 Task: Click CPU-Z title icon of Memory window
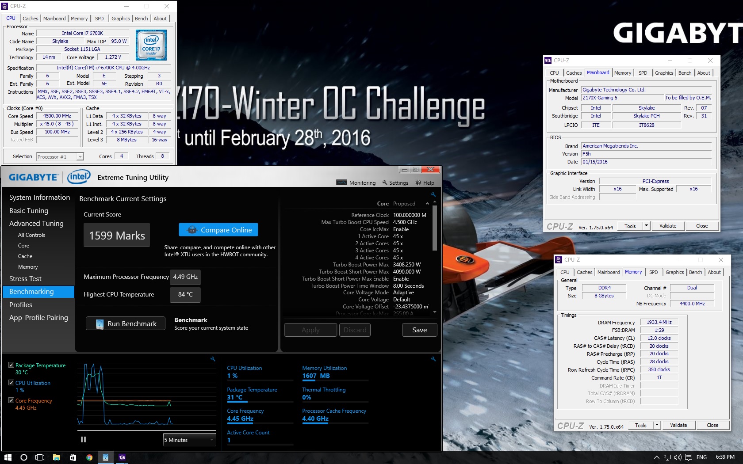click(x=559, y=260)
